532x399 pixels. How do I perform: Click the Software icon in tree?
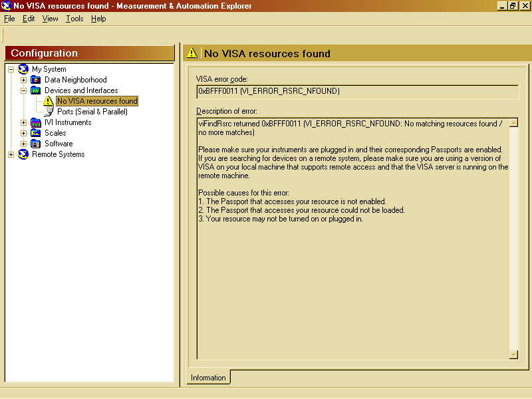click(x=36, y=144)
